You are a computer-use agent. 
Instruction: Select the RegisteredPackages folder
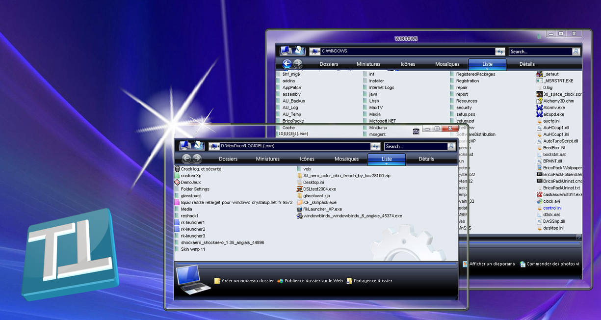[x=473, y=74]
